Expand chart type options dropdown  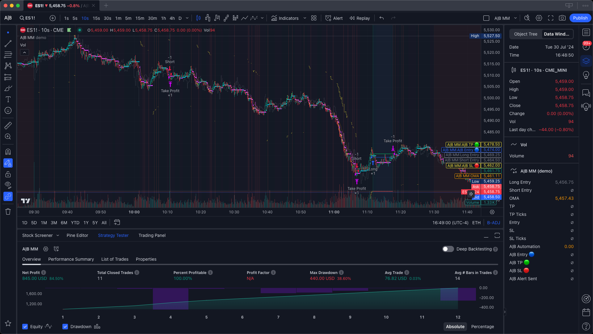[262, 18]
